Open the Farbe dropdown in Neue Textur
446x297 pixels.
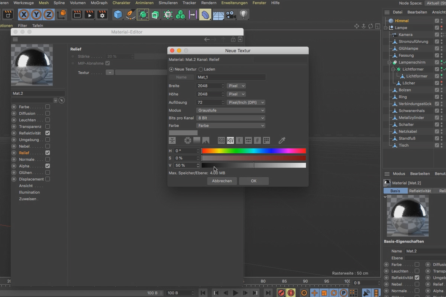point(231,126)
